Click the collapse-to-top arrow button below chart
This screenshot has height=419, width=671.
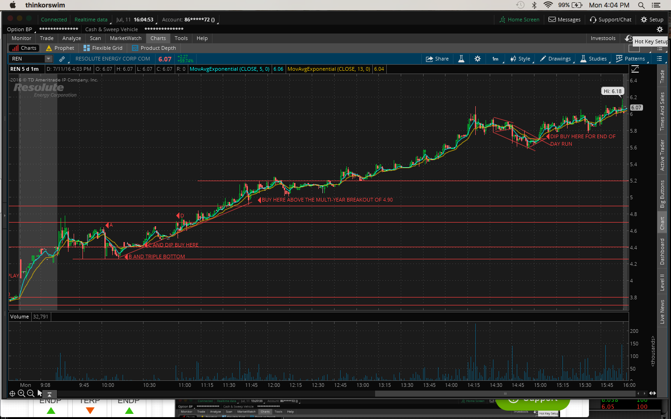coord(49,394)
